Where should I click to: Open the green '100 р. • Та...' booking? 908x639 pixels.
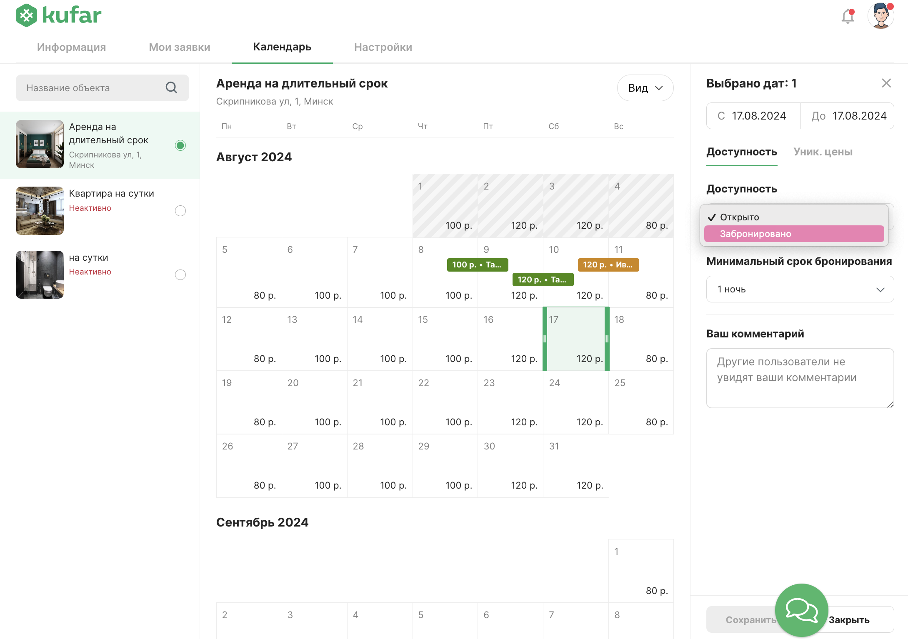coord(478,265)
